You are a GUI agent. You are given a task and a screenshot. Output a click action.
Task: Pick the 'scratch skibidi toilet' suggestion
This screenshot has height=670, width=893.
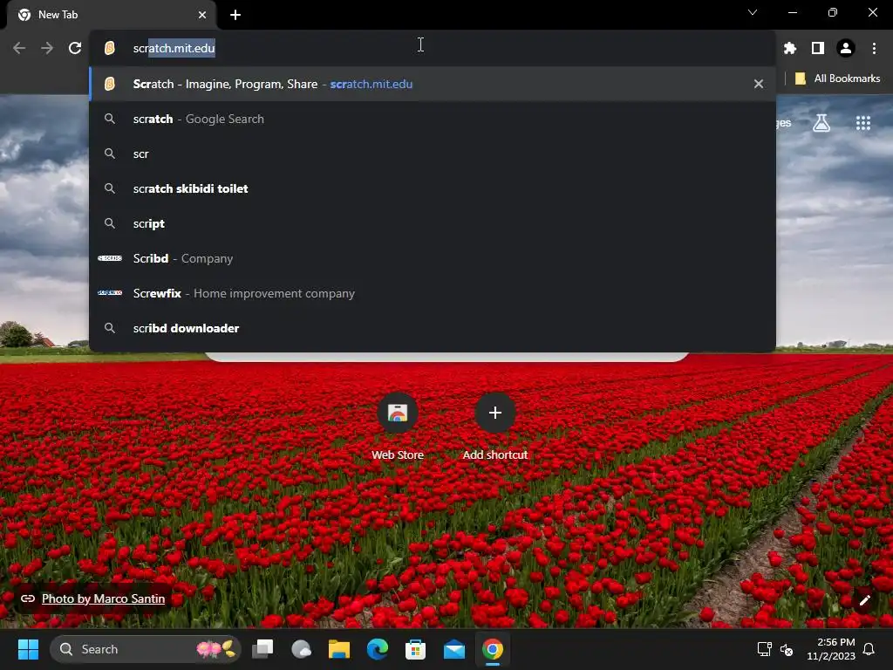[433, 188]
